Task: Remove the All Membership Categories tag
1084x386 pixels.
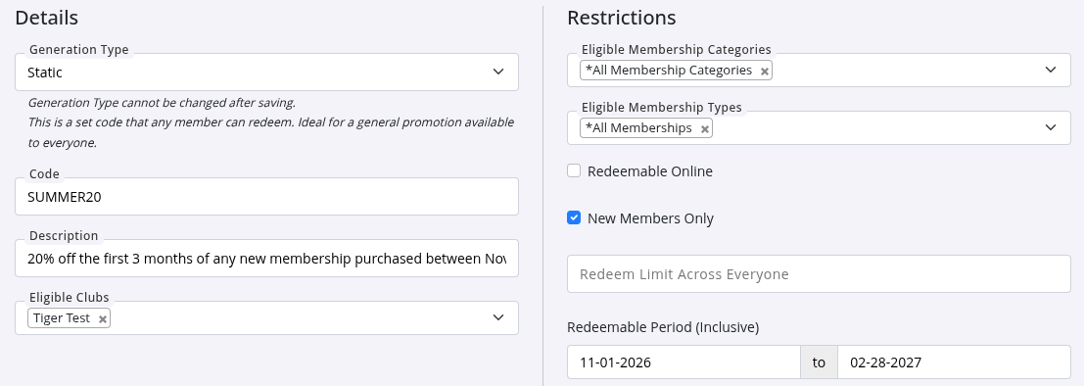Action: [764, 72]
